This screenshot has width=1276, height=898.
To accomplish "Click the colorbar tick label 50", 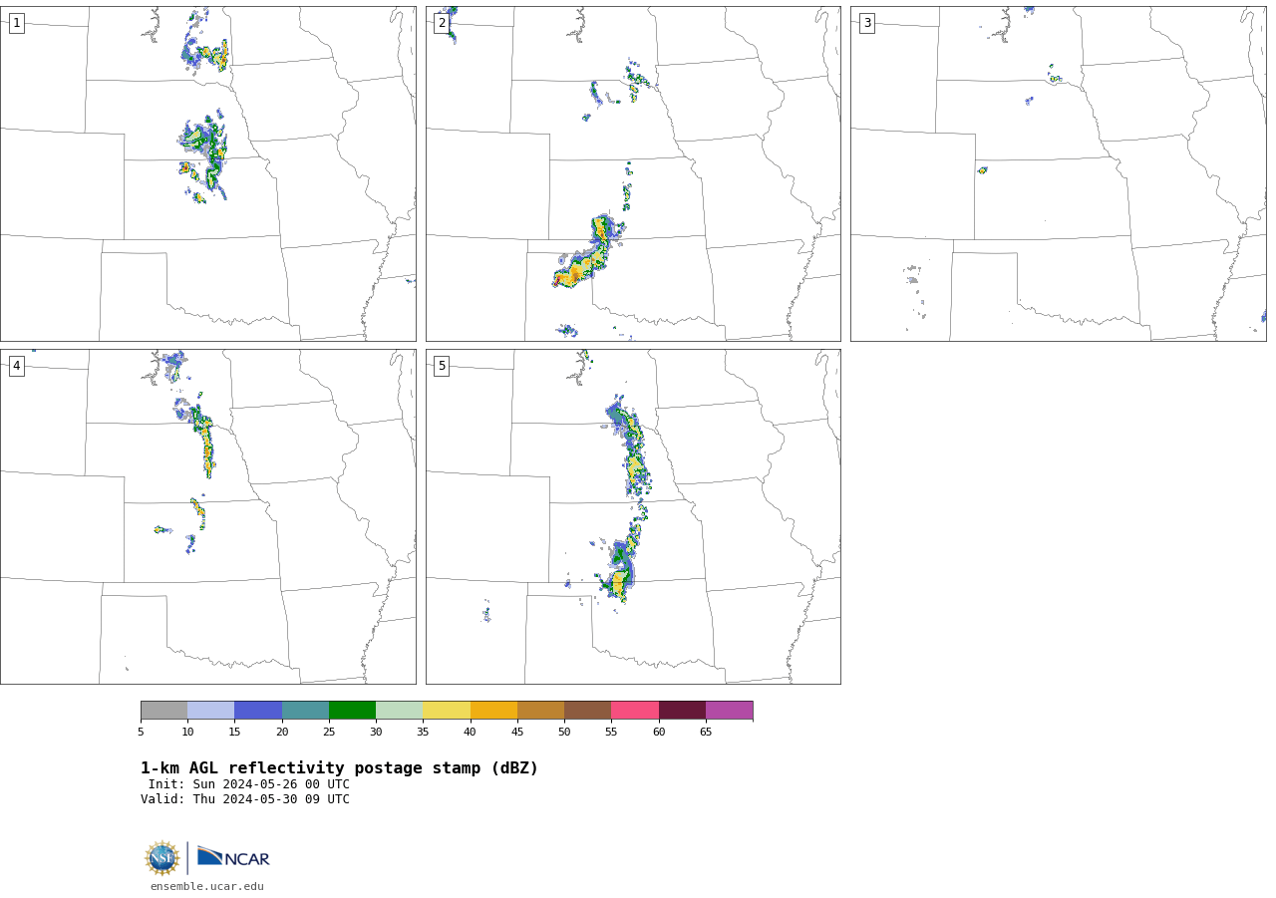I will coord(564,733).
